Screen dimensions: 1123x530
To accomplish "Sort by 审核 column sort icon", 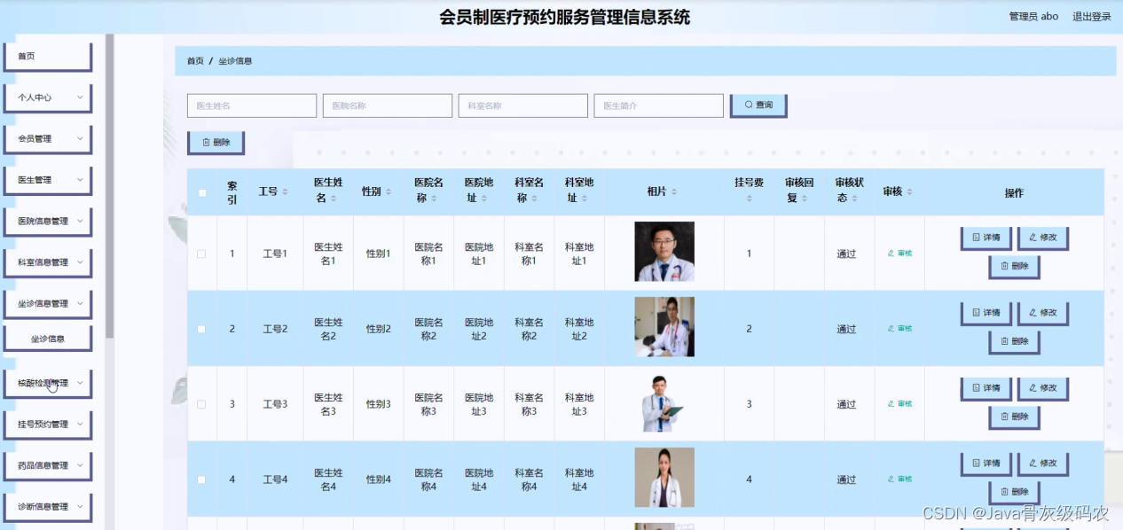I will 909,192.
